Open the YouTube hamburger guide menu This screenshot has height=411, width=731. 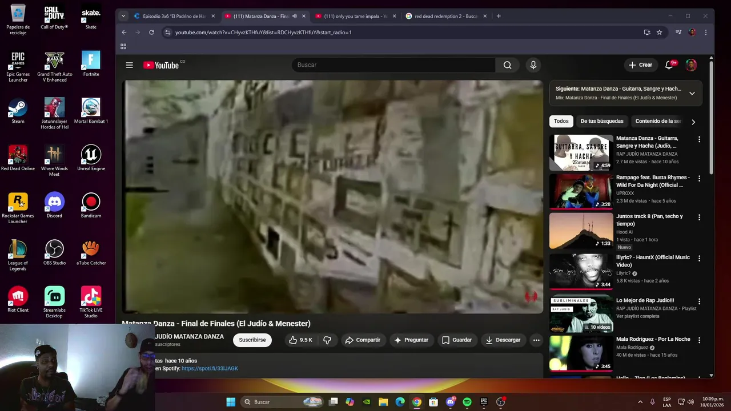(130, 65)
